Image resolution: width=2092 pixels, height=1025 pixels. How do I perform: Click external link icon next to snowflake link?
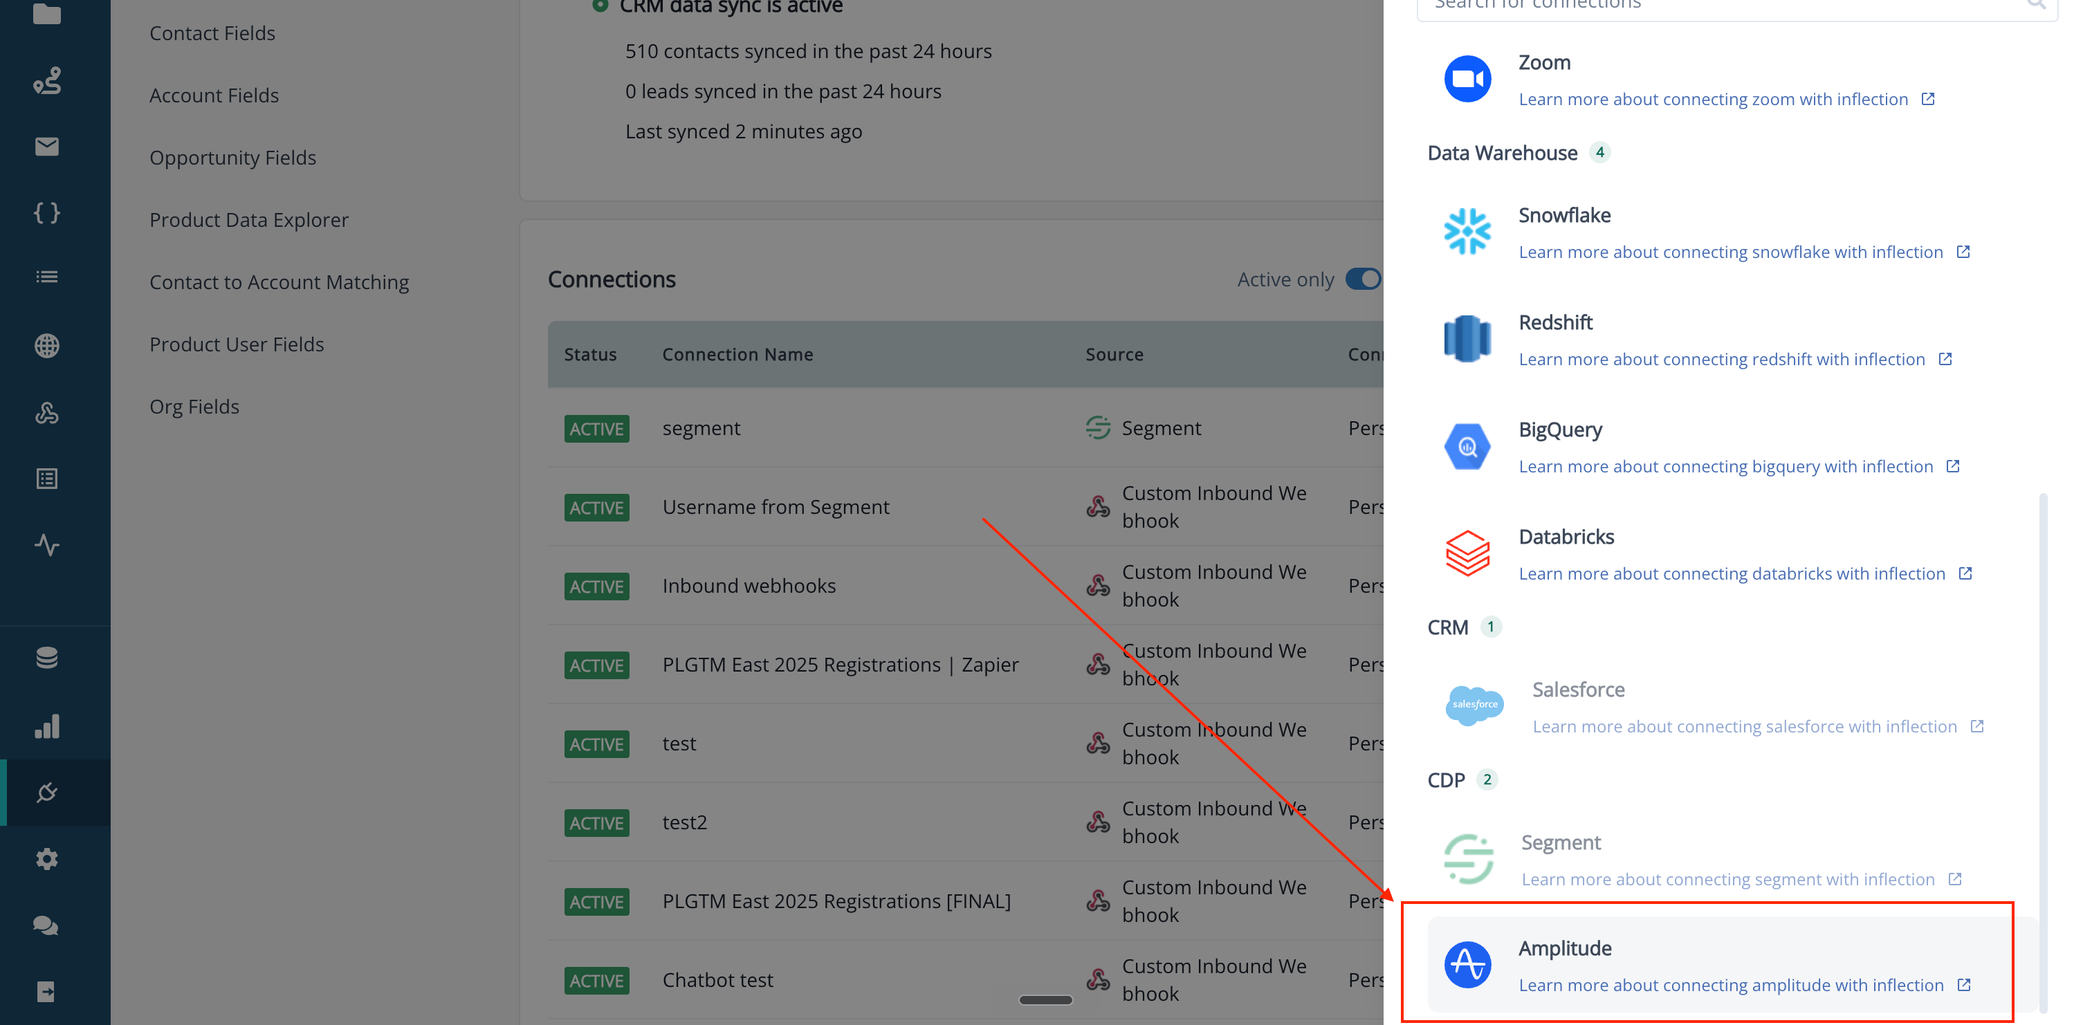click(x=1963, y=251)
